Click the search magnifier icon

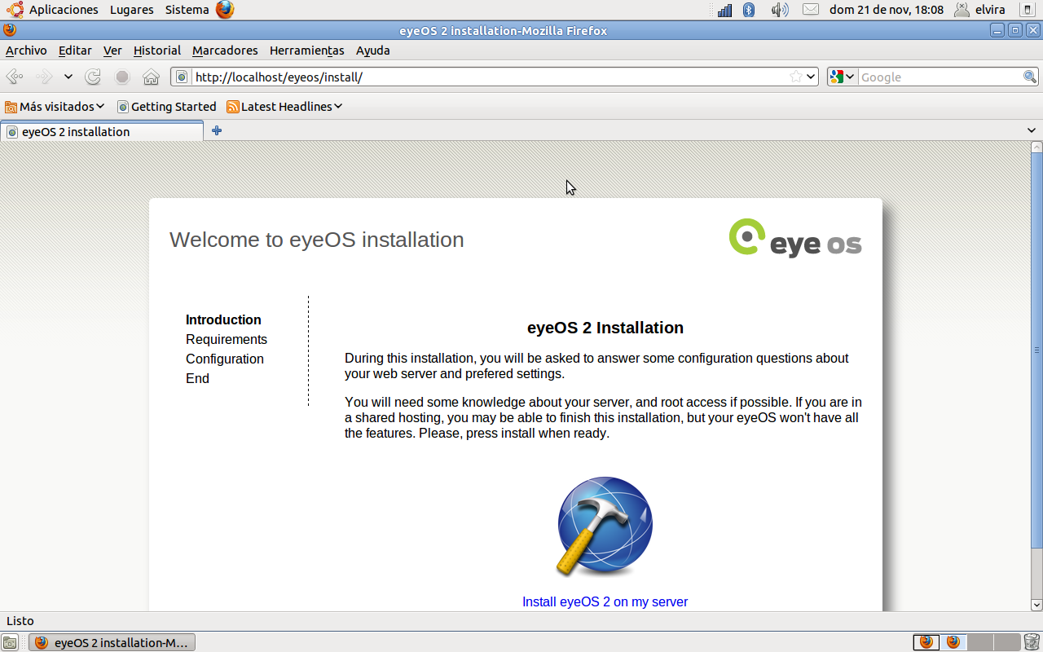point(1031,77)
